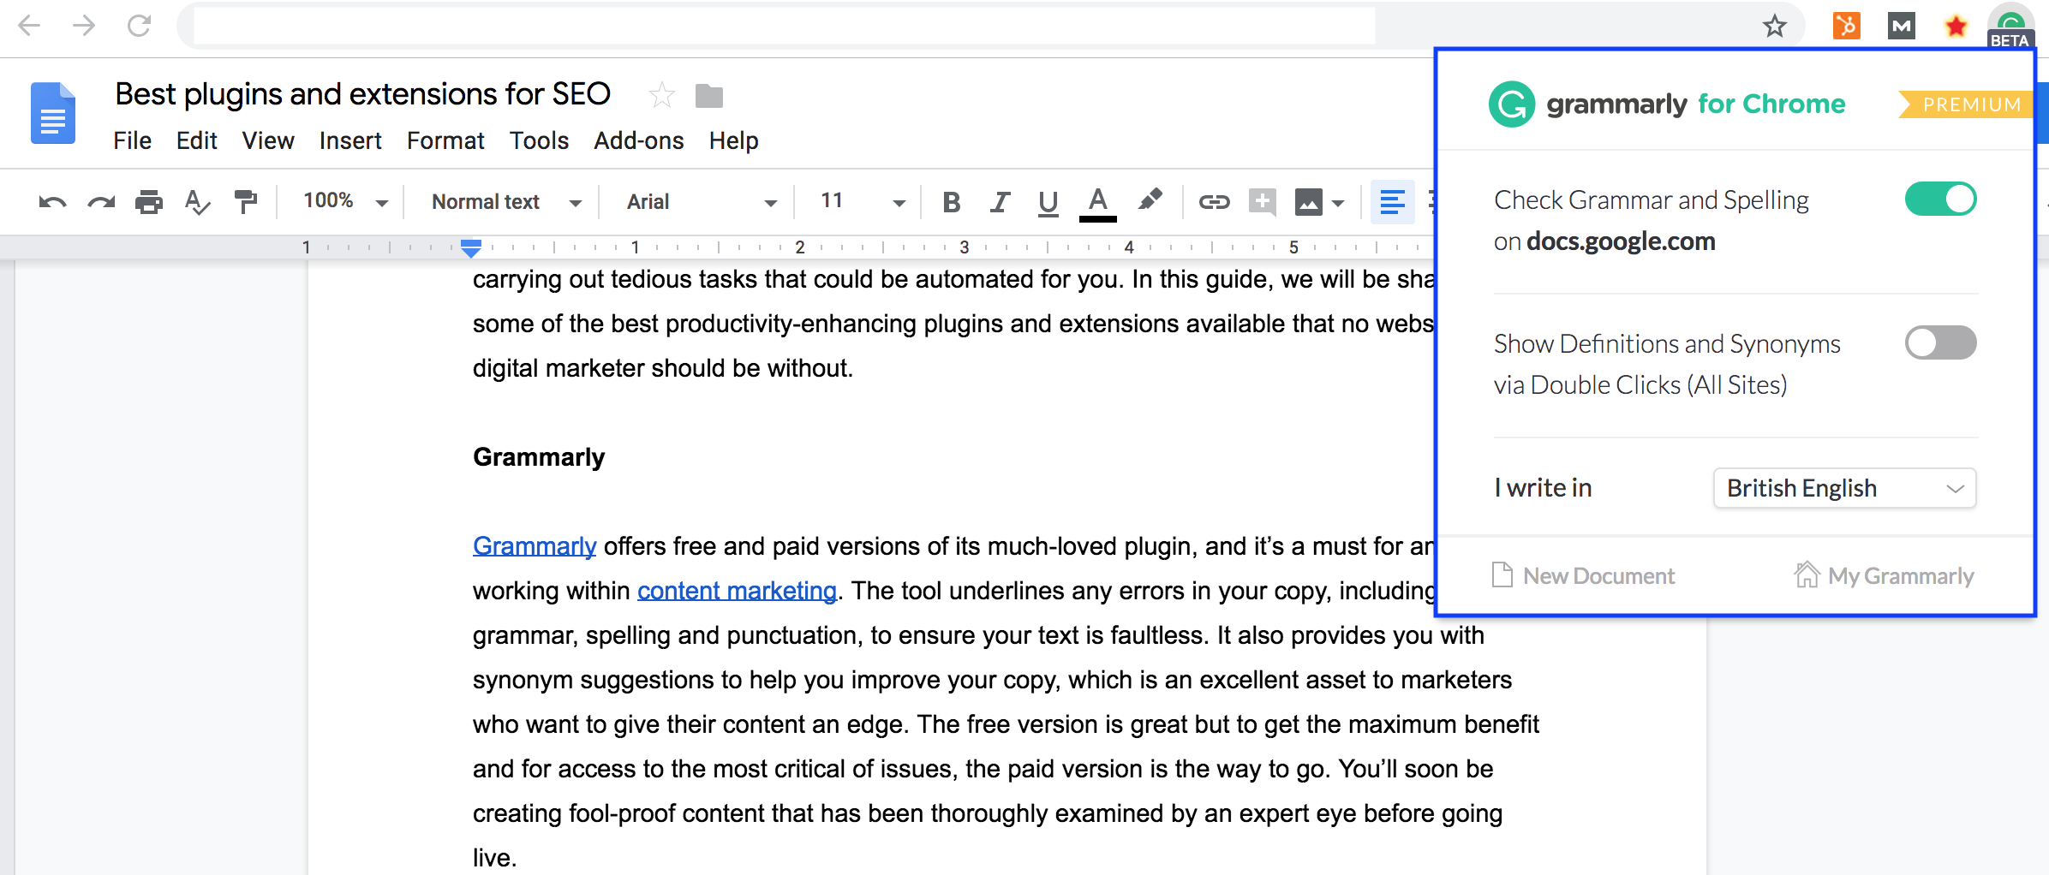
Task: Open the HubSpot extension icon
Action: (x=1846, y=26)
